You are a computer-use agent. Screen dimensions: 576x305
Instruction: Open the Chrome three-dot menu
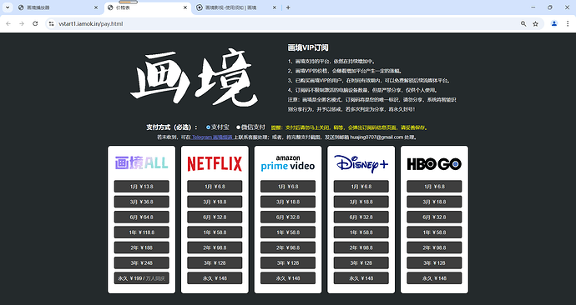tap(568, 24)
